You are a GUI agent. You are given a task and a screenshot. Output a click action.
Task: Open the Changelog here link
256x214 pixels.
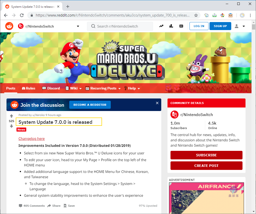pos(31,139)
